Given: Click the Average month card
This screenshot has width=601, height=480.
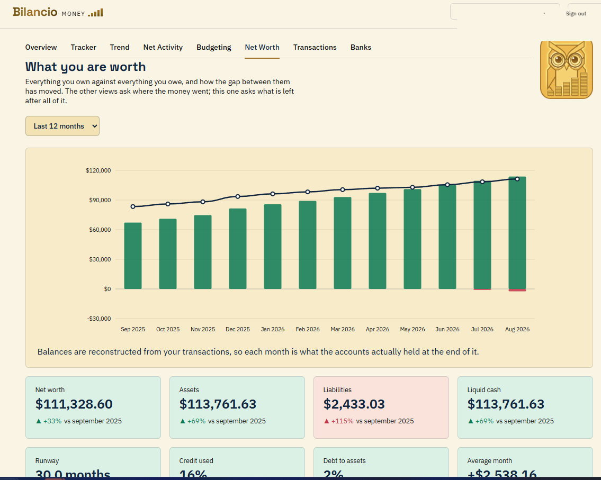Looking at the screenshot, I should click(525, 463).
